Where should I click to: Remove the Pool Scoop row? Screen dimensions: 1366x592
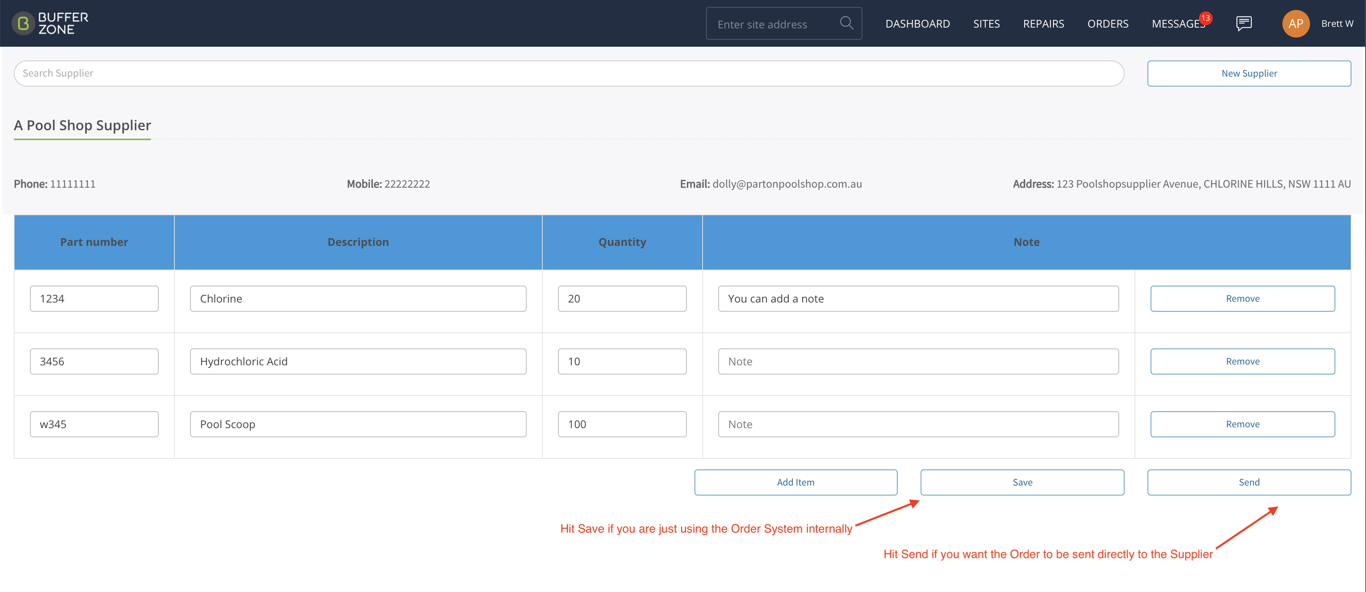pyautogui.click(x=1243, y=424)
